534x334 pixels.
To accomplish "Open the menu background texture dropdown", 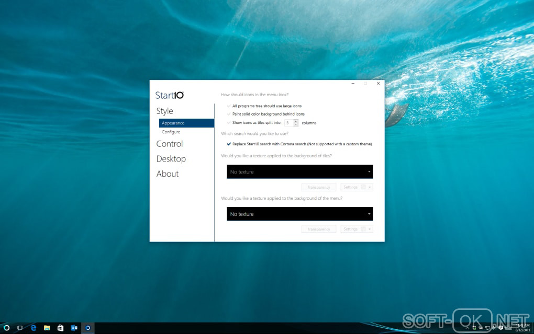I will pyautogui.click(x=299, y=214).
